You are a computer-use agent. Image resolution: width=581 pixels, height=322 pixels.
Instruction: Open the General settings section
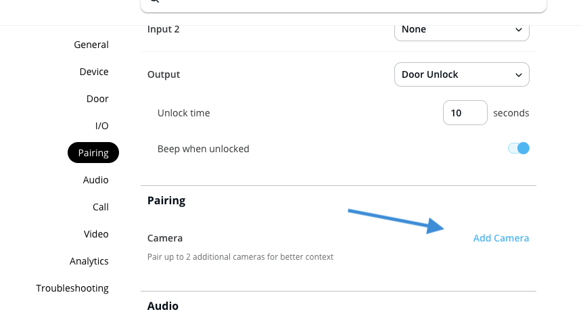[x=91, y=45]
